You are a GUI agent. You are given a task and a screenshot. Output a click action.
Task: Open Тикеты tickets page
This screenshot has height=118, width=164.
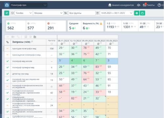149,5
